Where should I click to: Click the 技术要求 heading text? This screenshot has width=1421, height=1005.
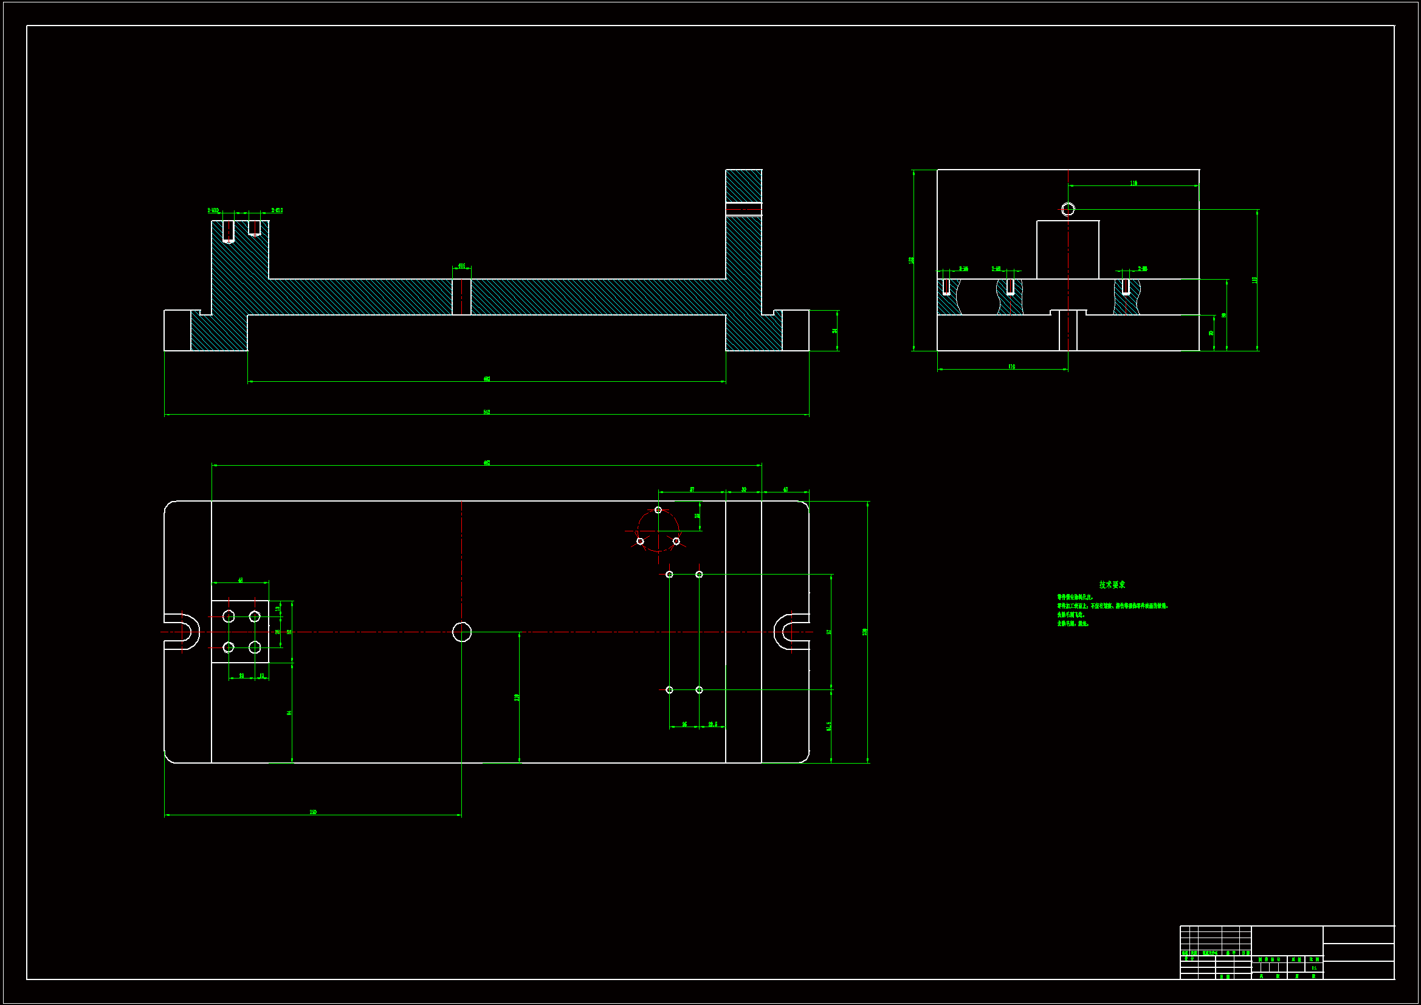pyautogui.click(x=1112, y=584)
